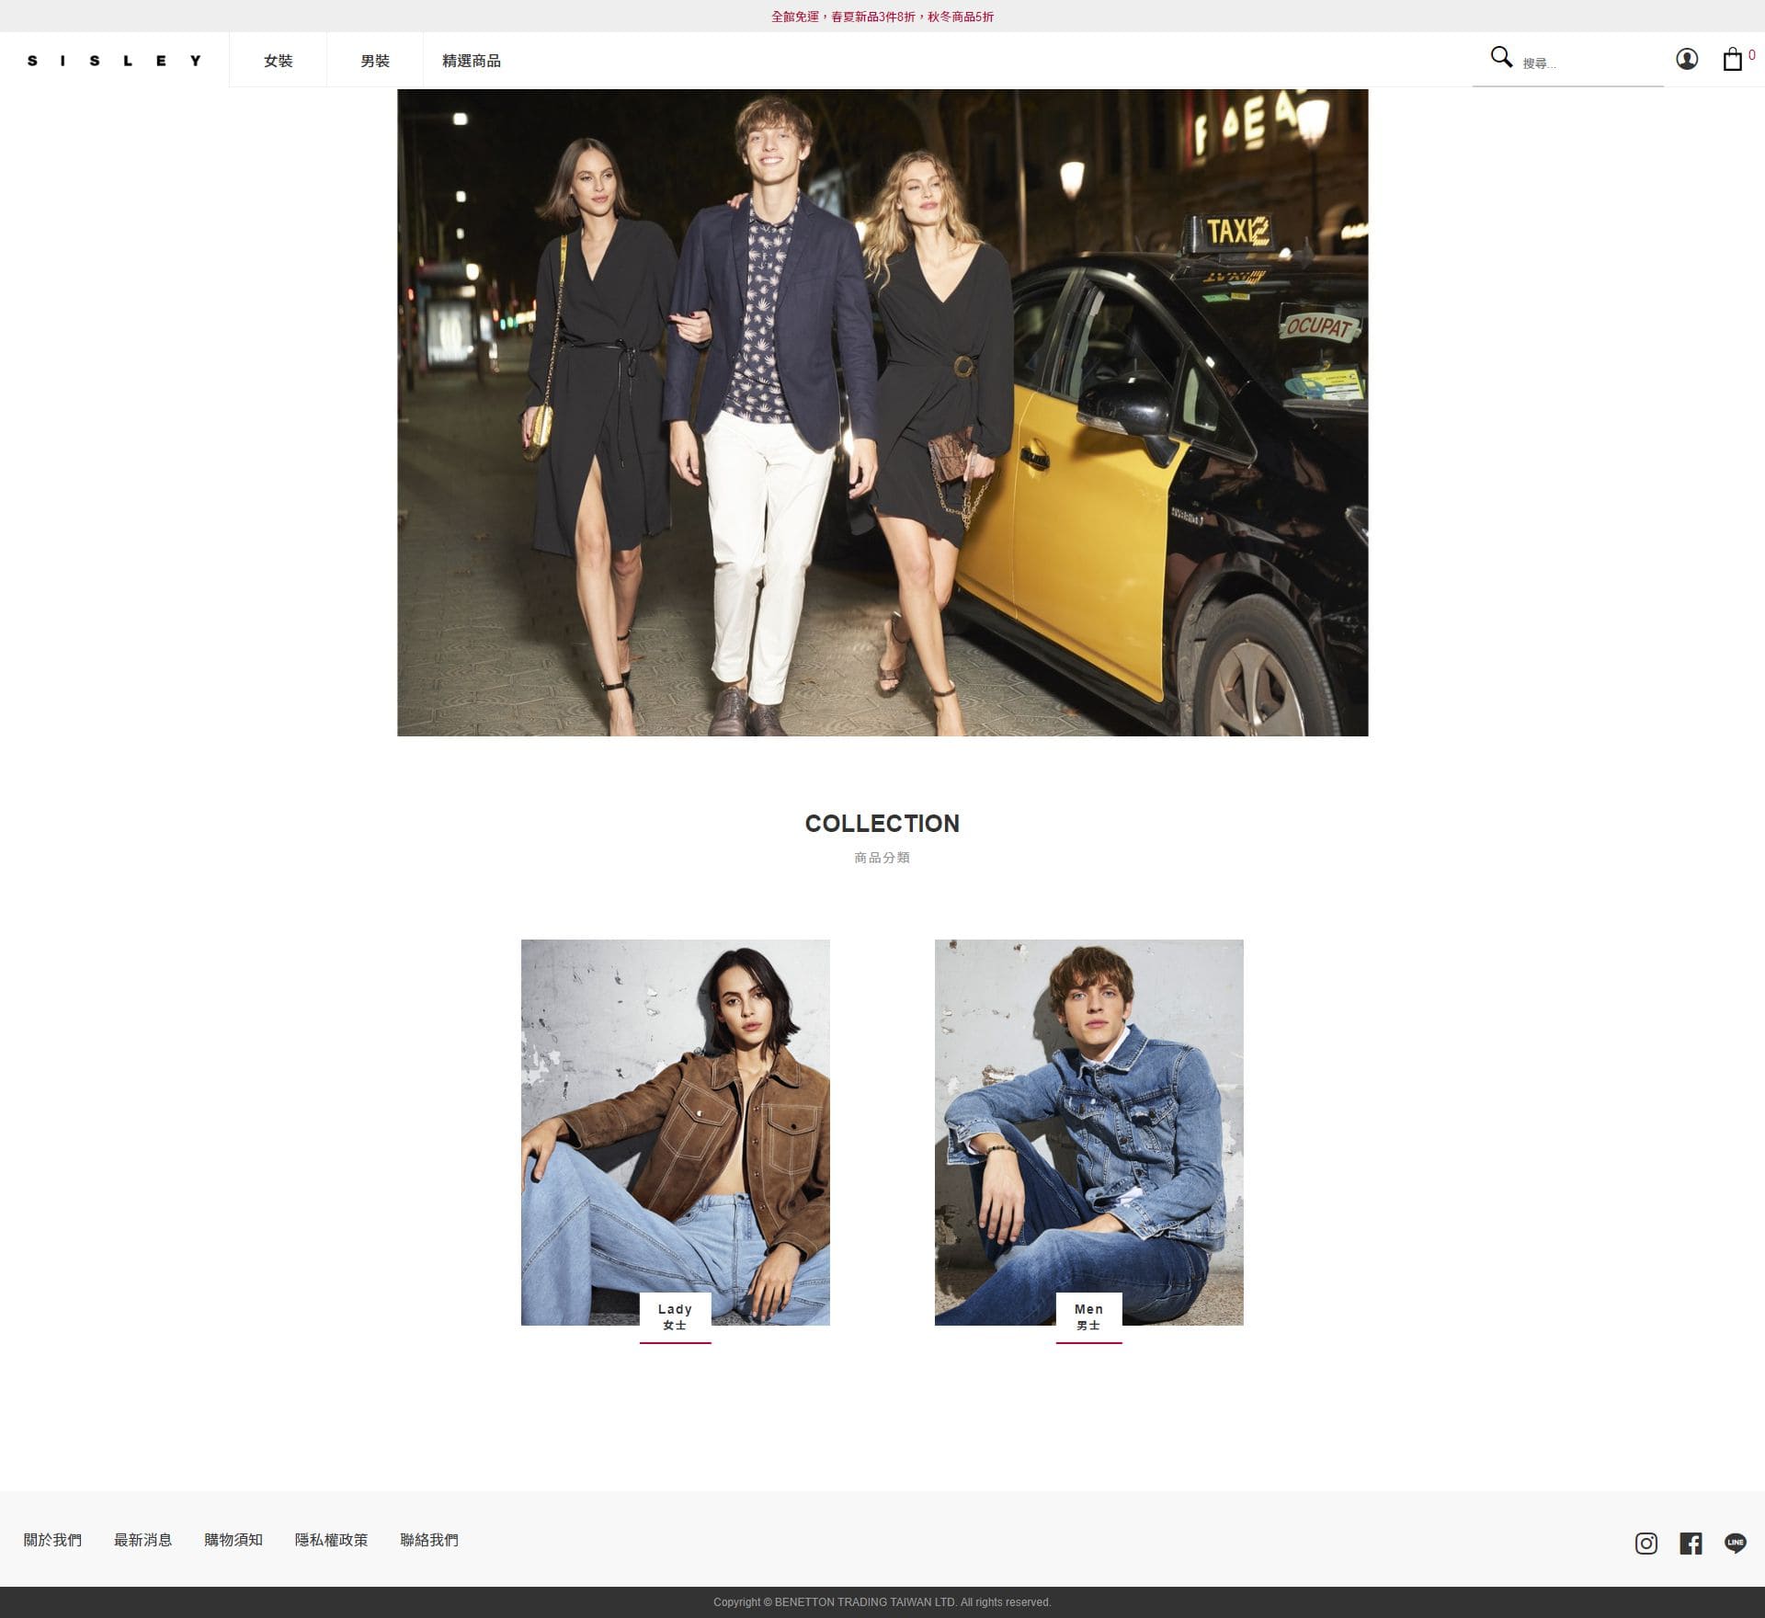Open the shopping bag cart icon
This screenshot has height=1618, width=1765.
pyautogui.click(x=1732, y=60)
